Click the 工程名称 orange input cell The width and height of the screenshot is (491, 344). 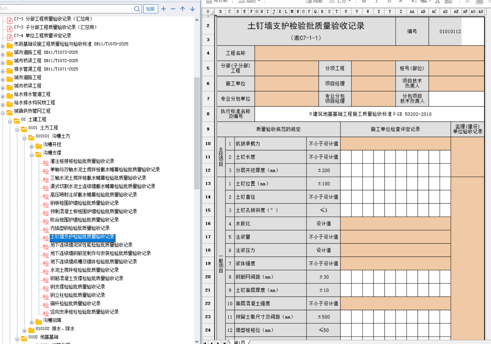click(369, 53)
